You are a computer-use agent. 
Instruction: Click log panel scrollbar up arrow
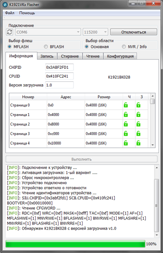(157, 168)
